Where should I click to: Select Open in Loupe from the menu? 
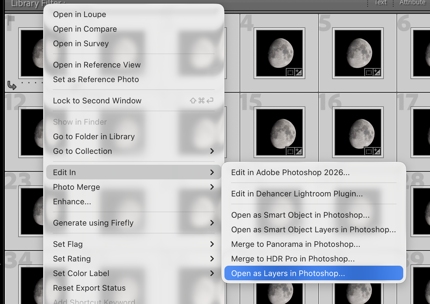point(79,14)
